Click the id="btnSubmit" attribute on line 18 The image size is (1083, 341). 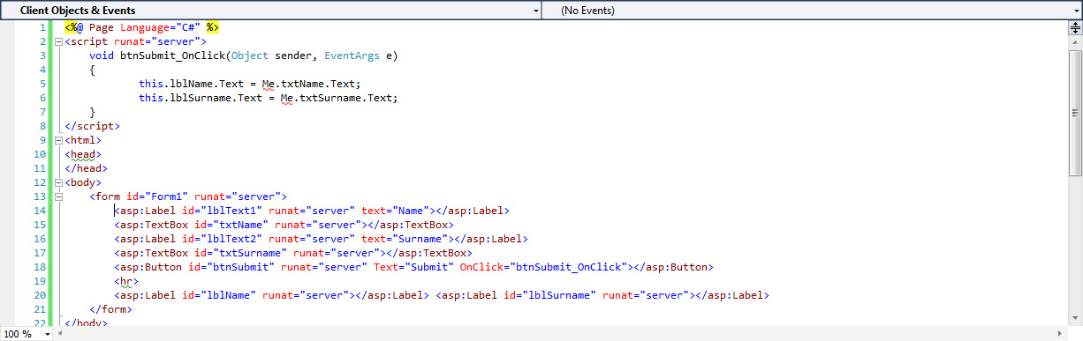tap(231, 267)
